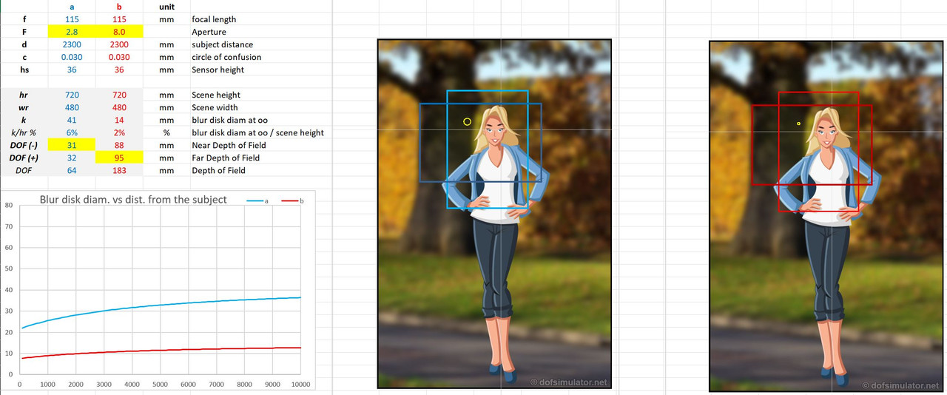Image resolution: width=947 pixels, height=395 pixels.
Task: Select the column b header cell
Action: pyautogui.click(x=119, y=6)
